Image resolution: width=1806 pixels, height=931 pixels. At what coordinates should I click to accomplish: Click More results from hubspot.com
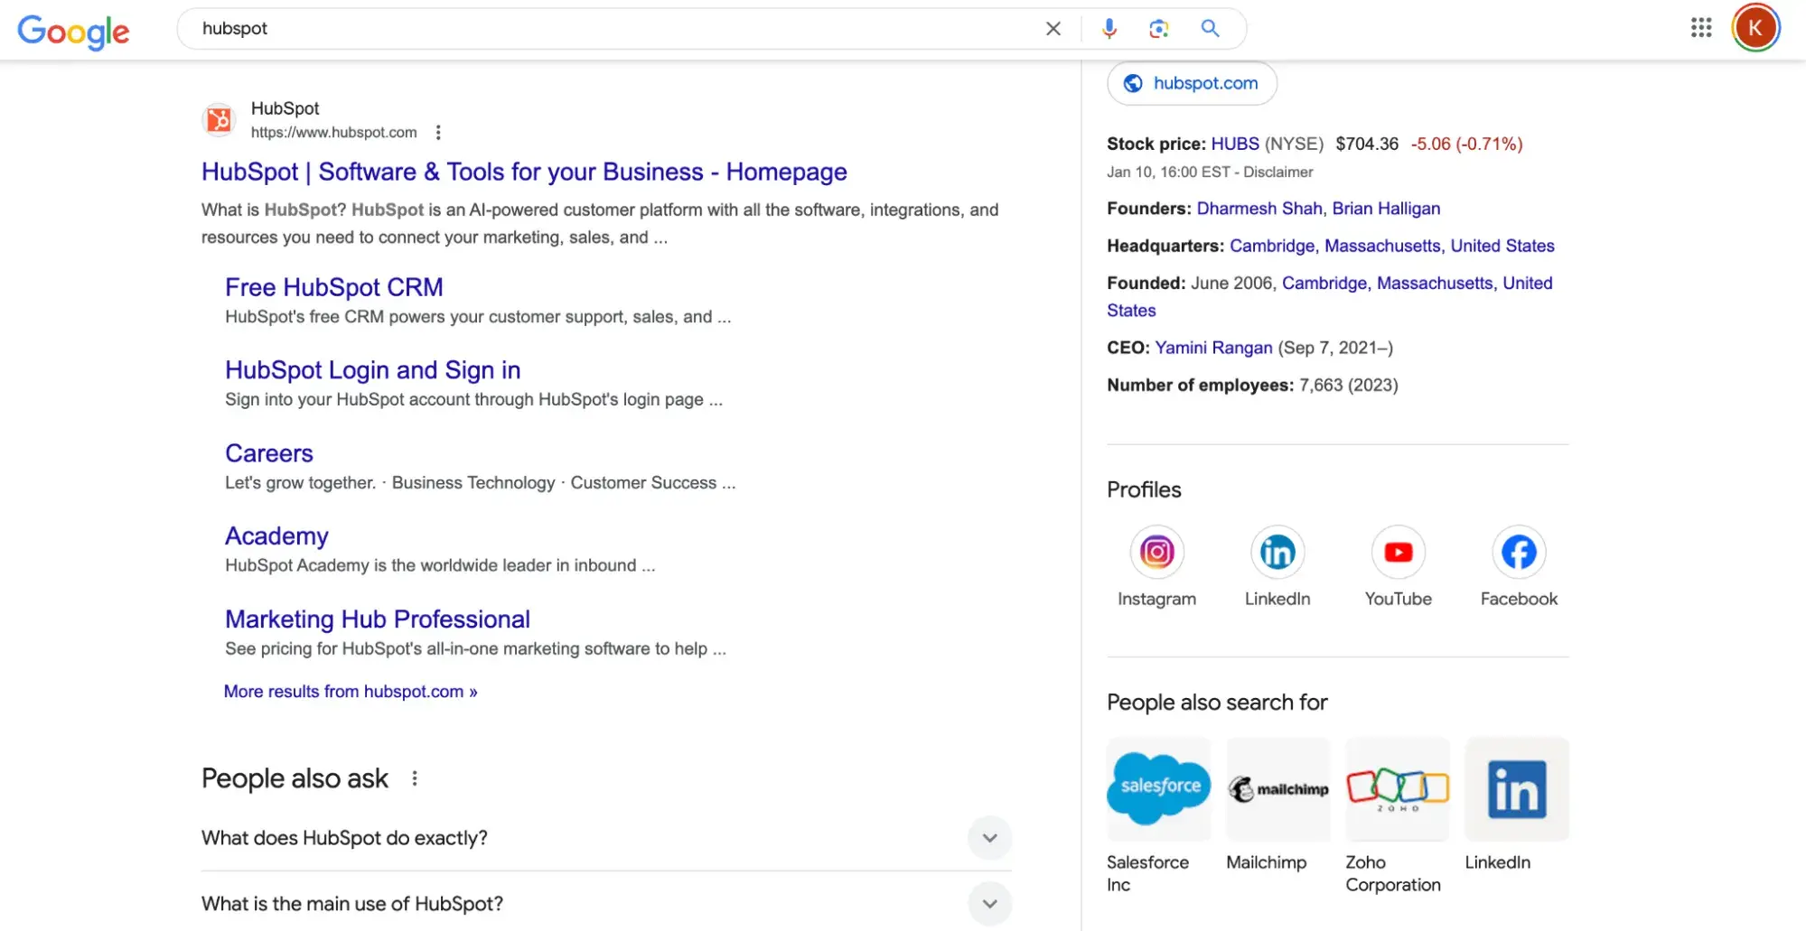point(350,692)
